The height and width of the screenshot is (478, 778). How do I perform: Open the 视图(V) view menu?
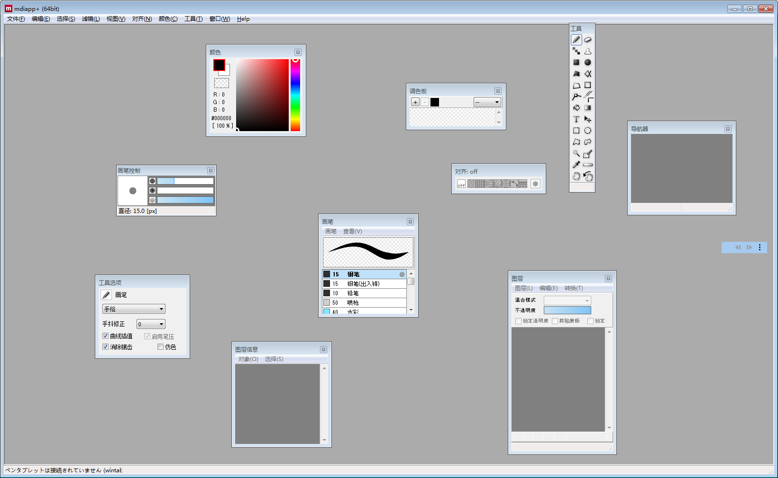(x=116, y=19)
